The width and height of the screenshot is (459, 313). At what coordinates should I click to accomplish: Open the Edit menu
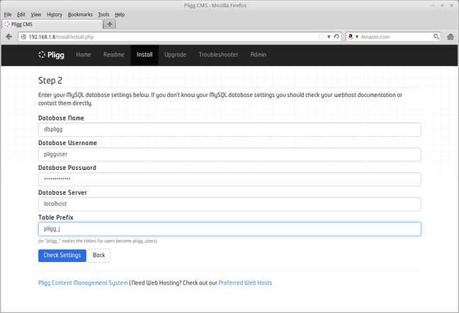pyautogui.click(x=21, y=14)
